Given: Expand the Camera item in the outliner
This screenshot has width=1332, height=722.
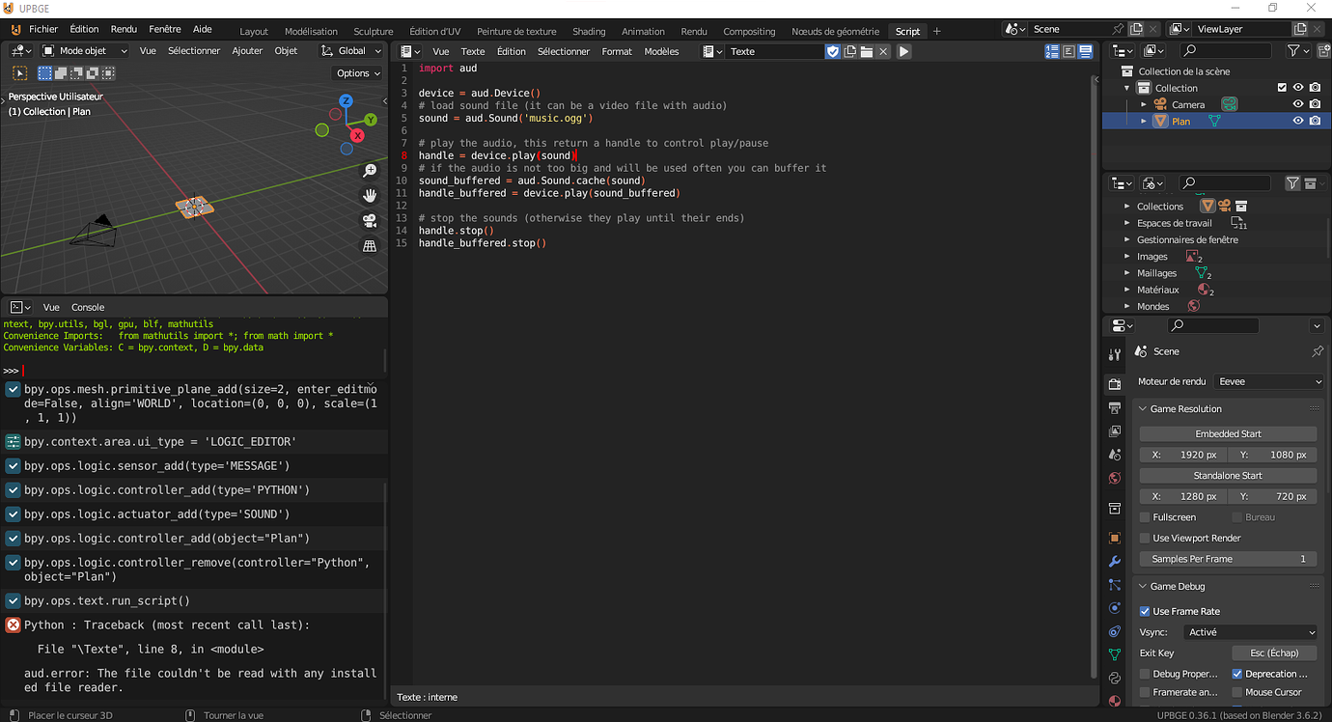Looking at the screenshot, I should pyautogui.click(x=1145, y=104).
